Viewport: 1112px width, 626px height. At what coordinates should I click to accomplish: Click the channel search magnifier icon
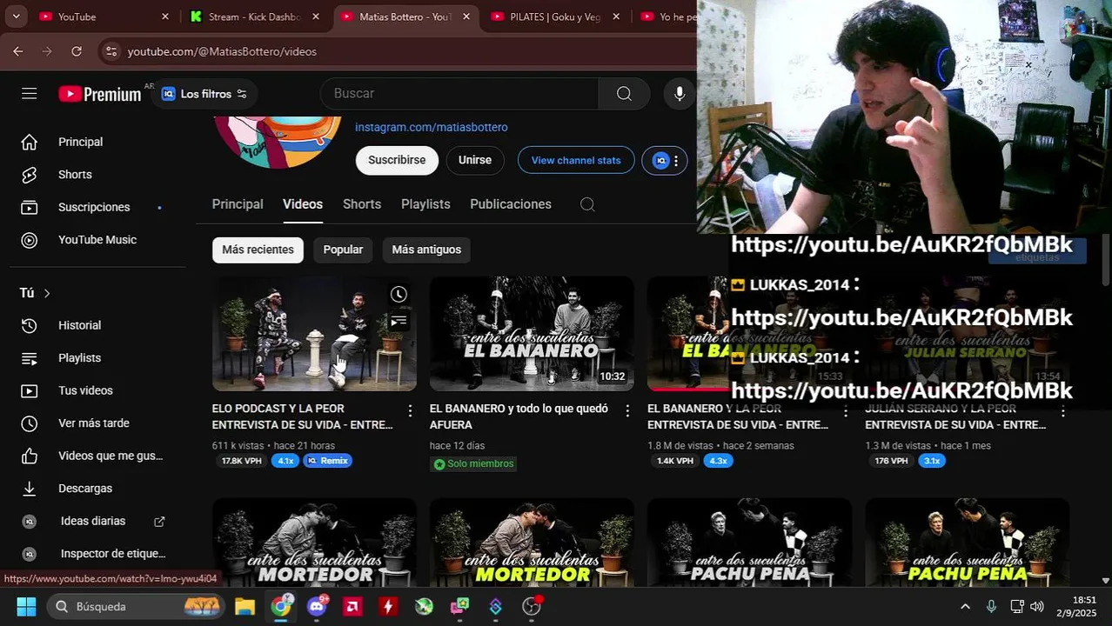click(x=587, y=204)
